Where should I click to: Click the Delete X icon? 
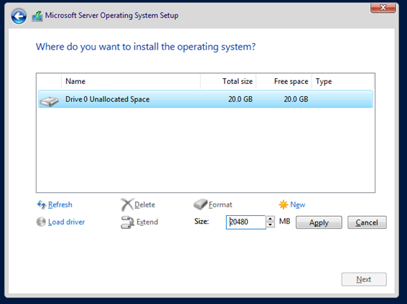click(x=127, y=205)
